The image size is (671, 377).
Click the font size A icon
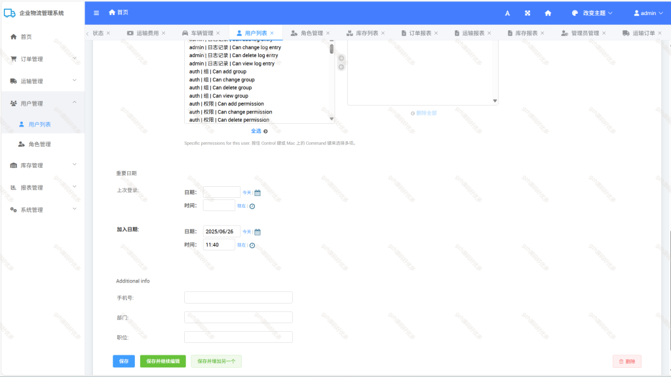point(507,13)
